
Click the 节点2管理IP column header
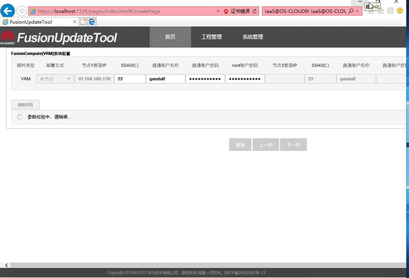(285, 65)
